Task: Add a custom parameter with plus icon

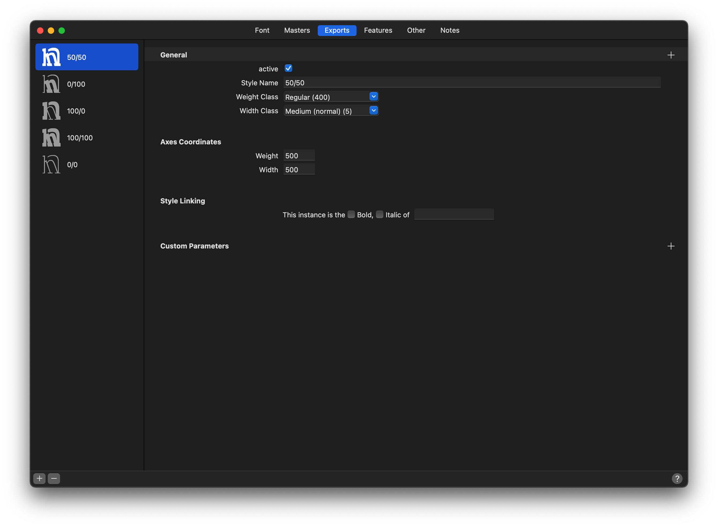Action: (x=671, y=246)
